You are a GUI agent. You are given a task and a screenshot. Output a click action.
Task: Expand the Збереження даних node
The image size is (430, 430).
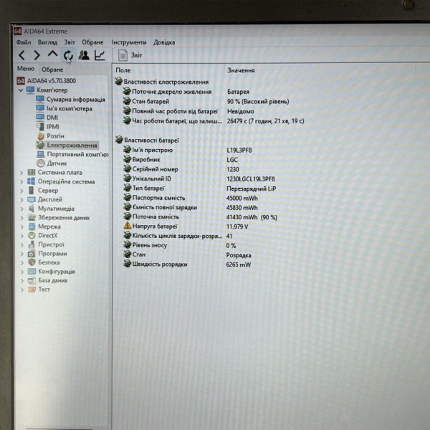(x=21, y=218)
